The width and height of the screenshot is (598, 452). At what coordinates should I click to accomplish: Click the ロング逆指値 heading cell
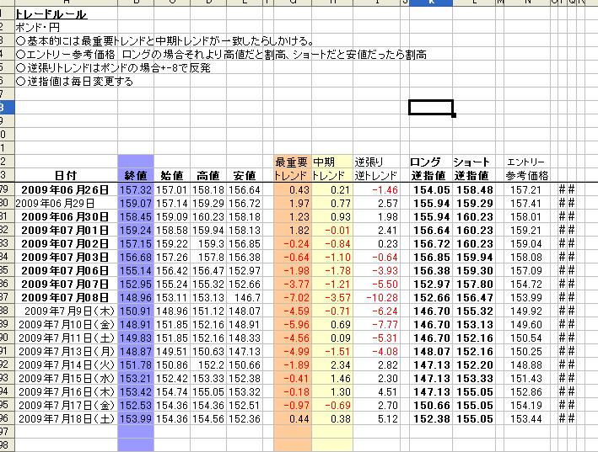431,169
